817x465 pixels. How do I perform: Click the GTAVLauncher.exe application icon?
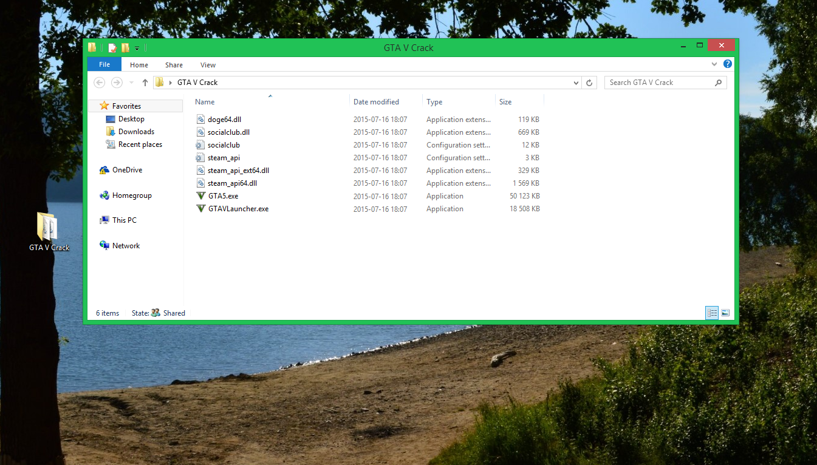pyautogui.click(x=201, y=209)
